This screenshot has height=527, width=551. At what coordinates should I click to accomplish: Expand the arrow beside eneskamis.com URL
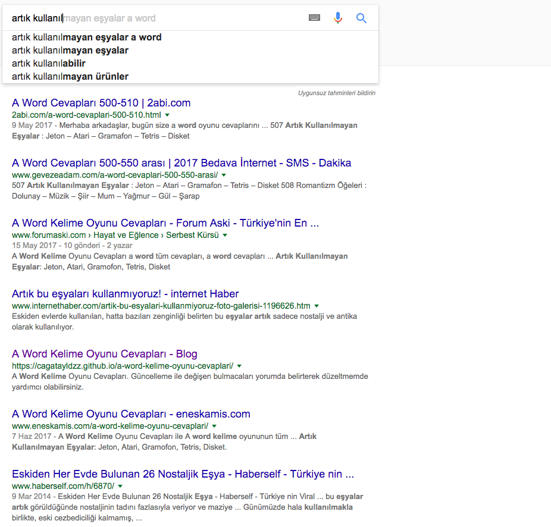tap(214, 426)
